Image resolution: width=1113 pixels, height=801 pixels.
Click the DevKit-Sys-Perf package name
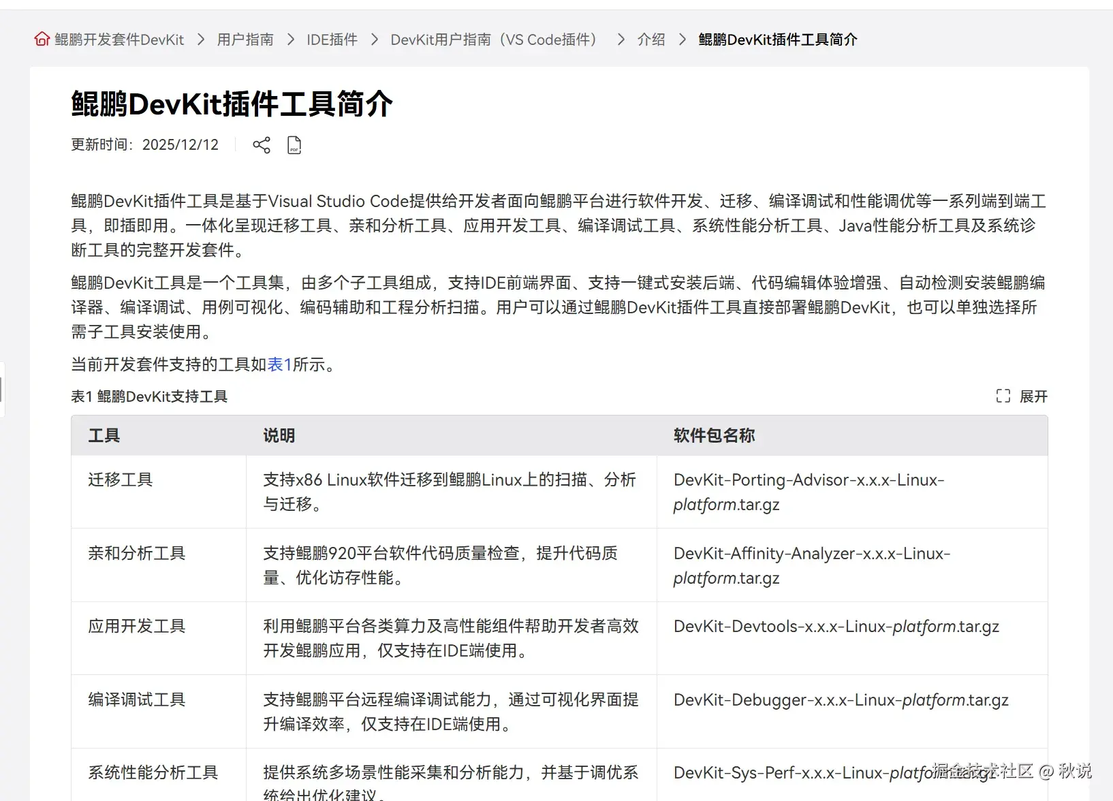coord(835,773)
